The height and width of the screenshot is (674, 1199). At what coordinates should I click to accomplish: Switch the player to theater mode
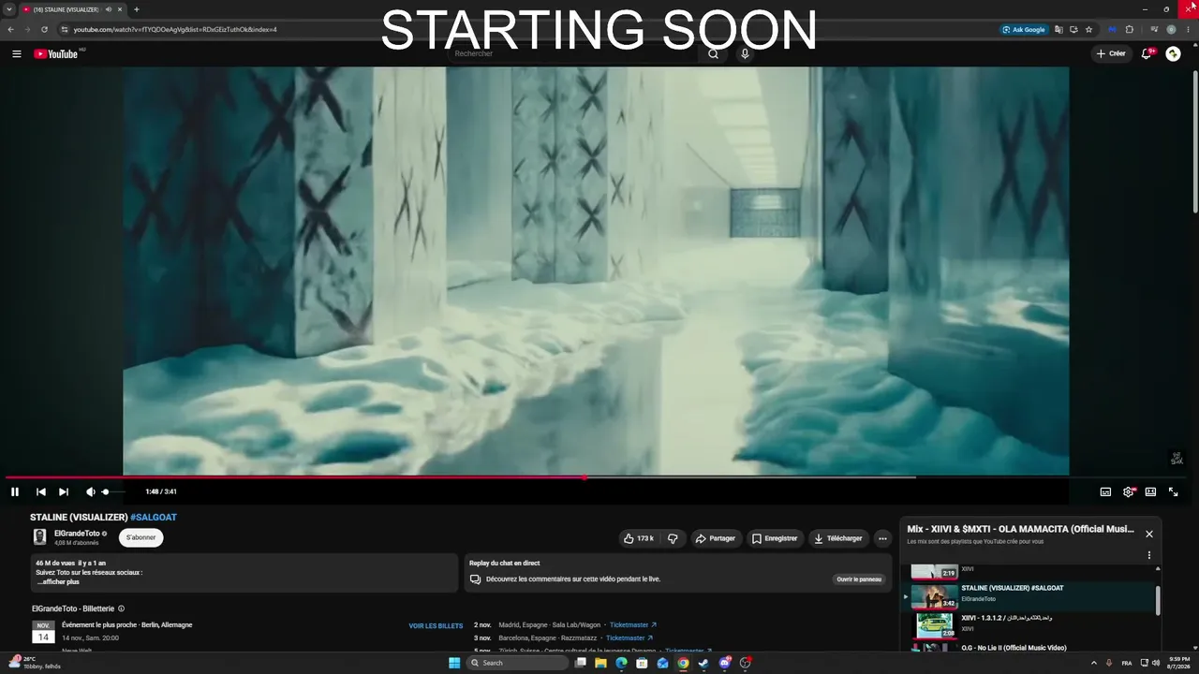tap(1150, 491)
